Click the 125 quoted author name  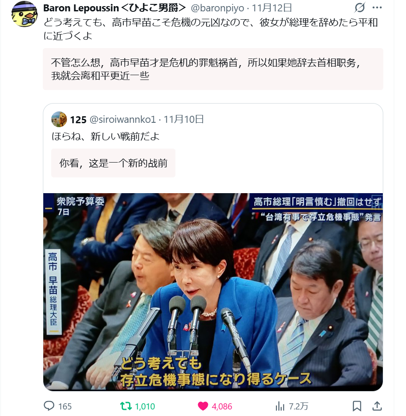pos(78,120)
